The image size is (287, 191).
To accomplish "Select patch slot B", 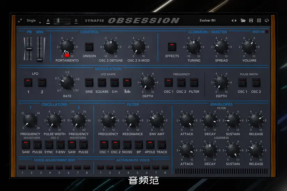I will (76, 20).
